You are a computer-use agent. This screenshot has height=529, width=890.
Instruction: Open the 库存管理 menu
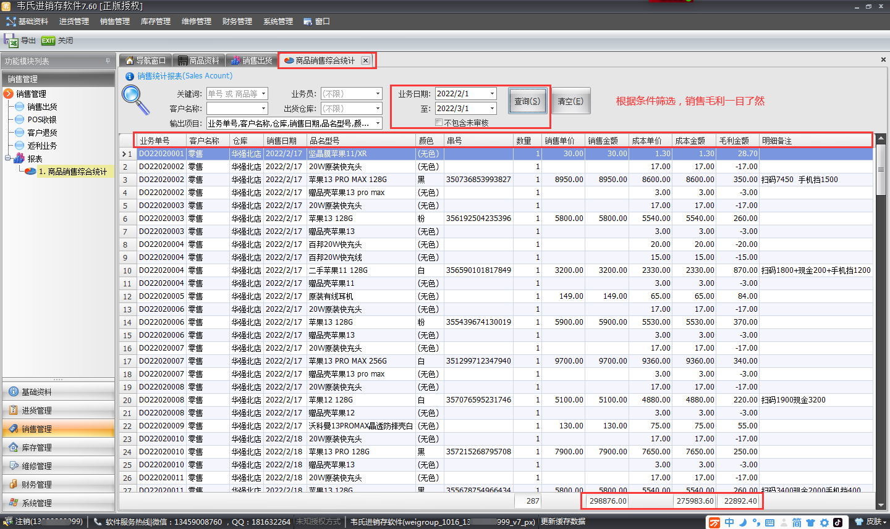[156, 22]
